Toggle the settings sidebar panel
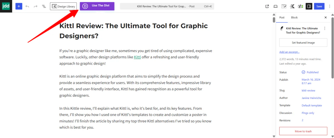Image resolution: width=334 pixels, height=138 pixels. 309,6
